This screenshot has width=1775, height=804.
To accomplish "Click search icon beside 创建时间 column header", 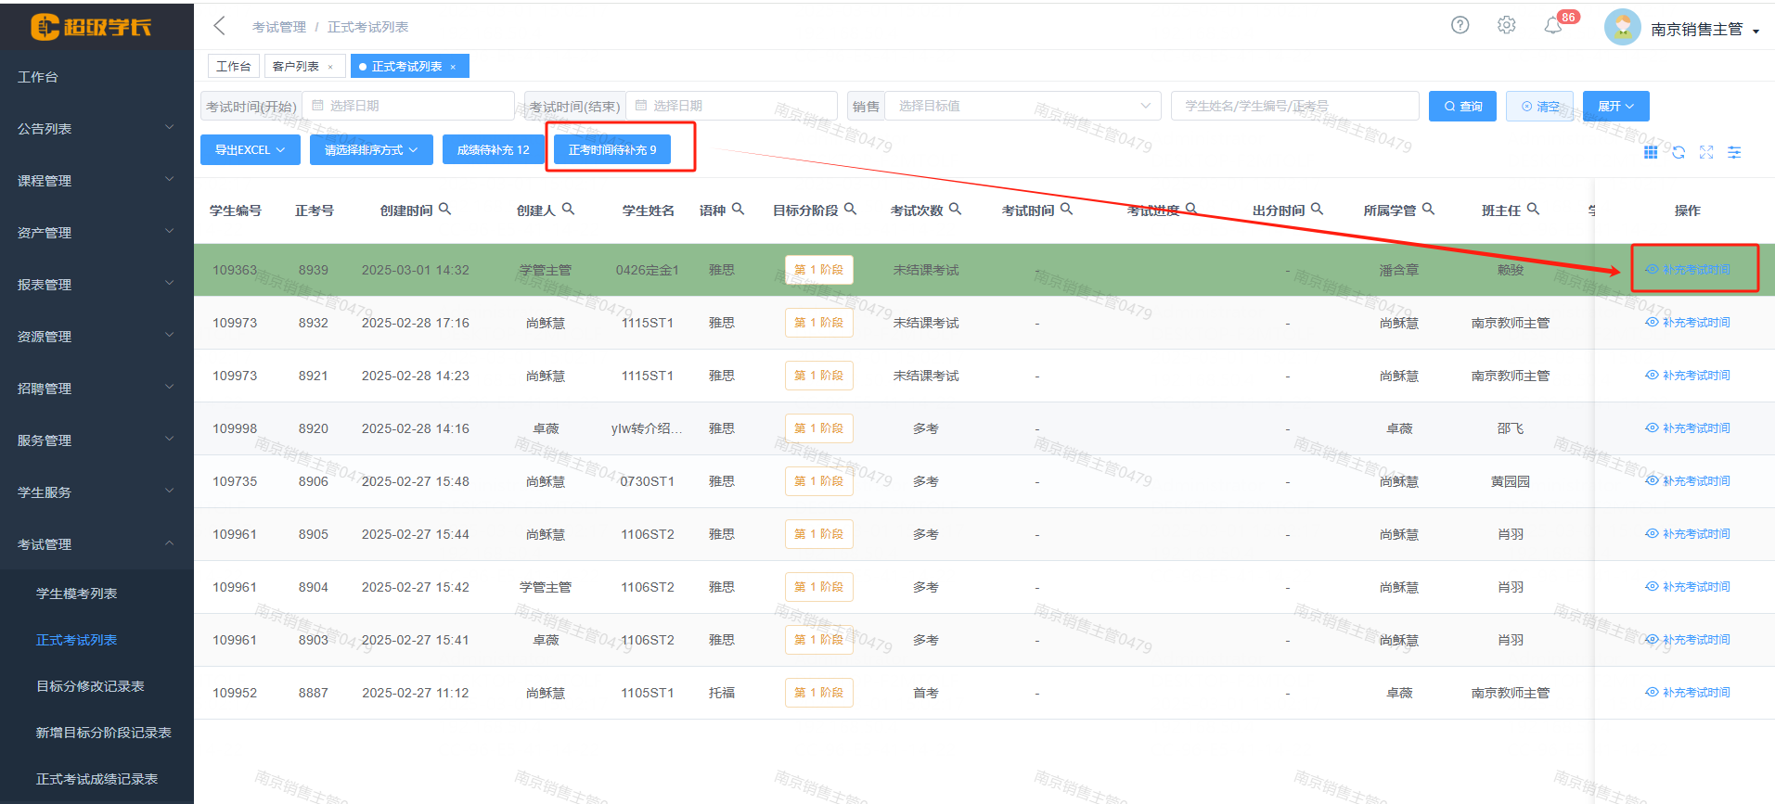I will tap(444, 210).
